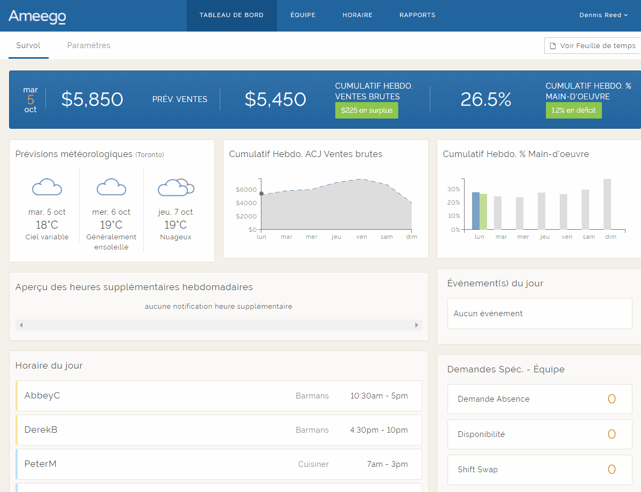Image resolution: width=641 pixels, height=492 pixels.
Task: Select the Survol tab
Action: 28,45
